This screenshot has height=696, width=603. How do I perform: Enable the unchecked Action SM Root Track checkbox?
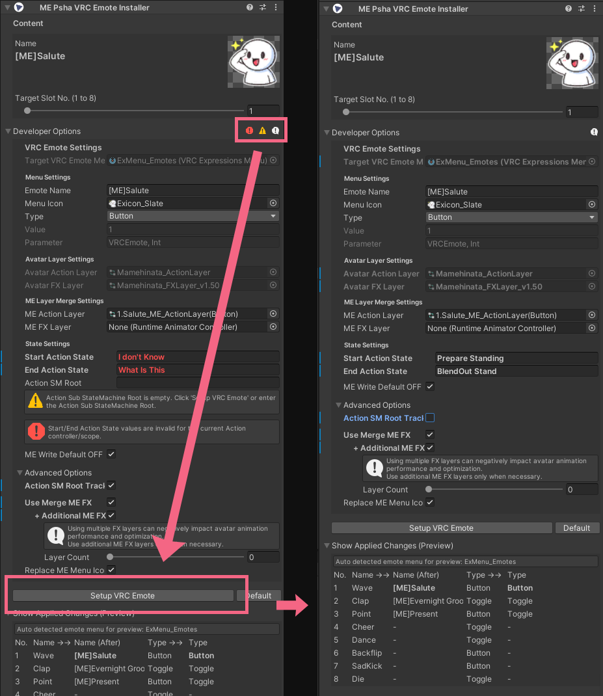pos(430,418)
